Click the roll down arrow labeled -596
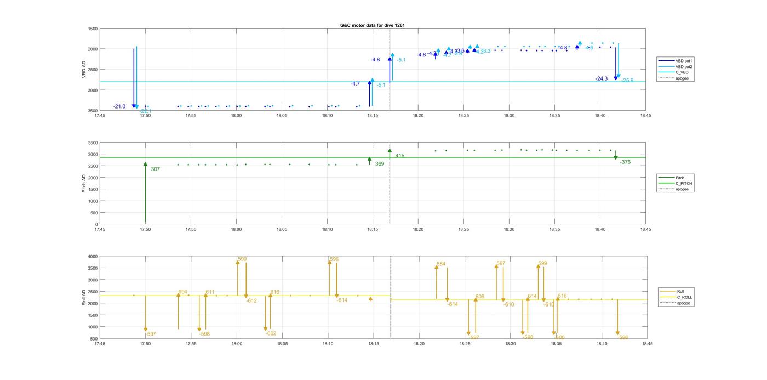767x380 pixels. tap(617, 317)
